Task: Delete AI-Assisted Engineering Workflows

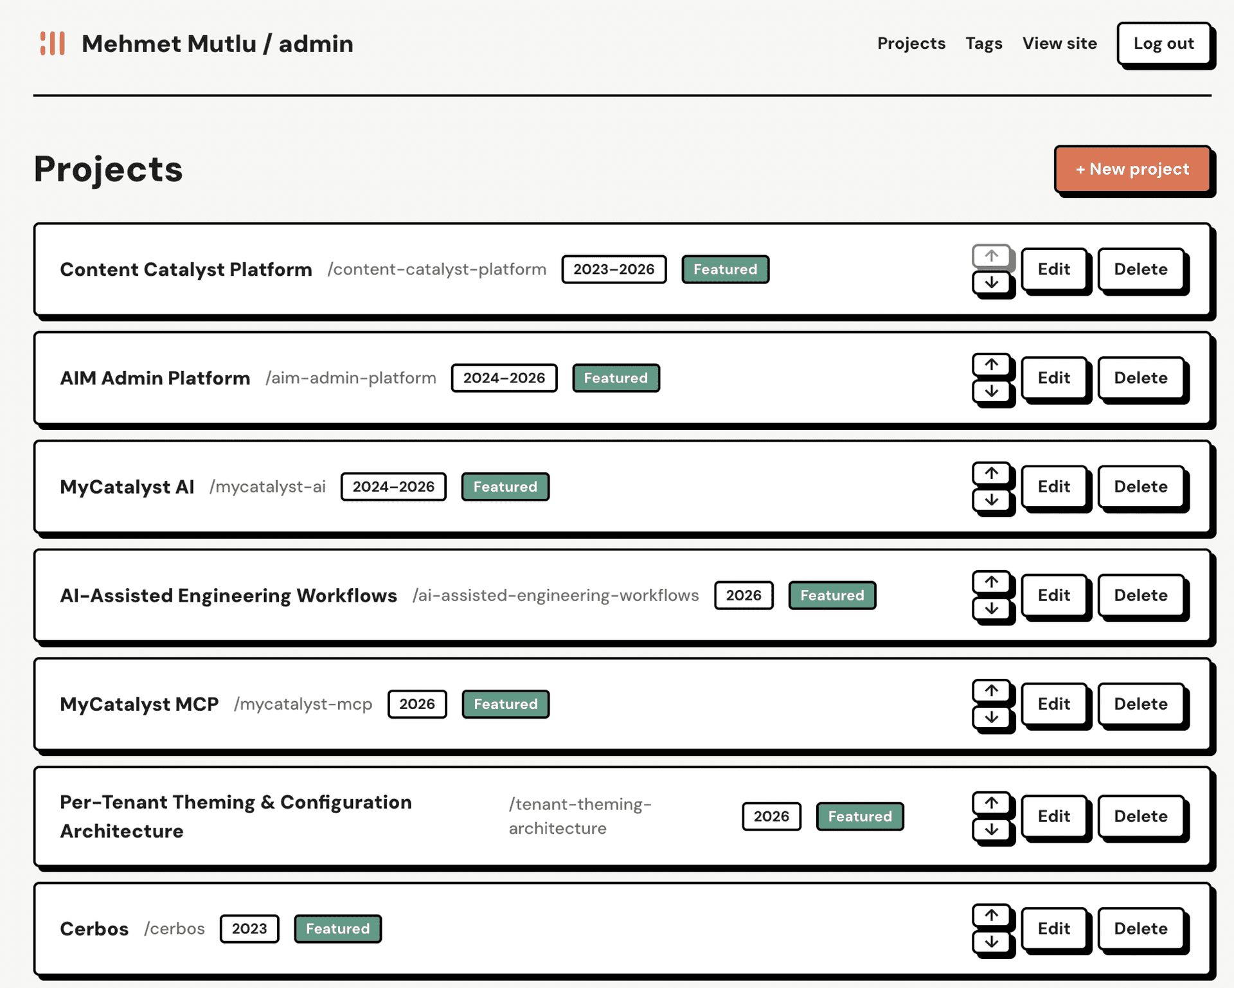Action: [x=1141, y=595]
